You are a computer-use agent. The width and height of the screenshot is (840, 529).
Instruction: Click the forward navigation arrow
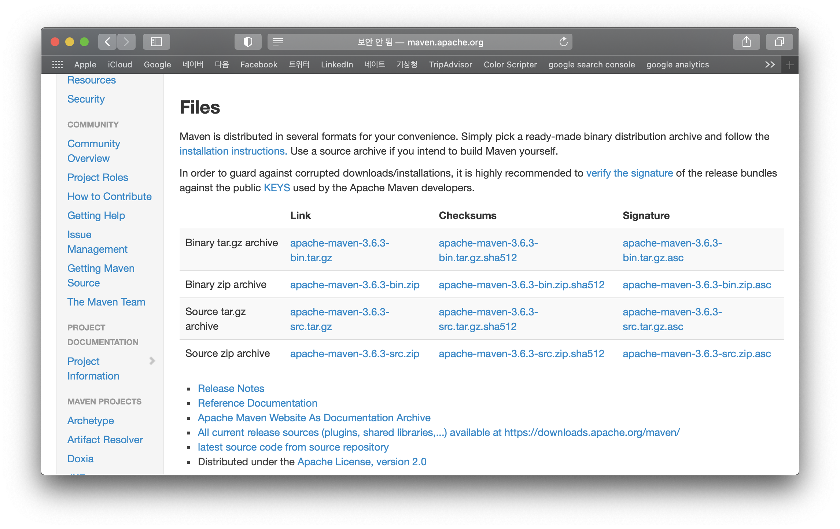(x=126, y=42)
